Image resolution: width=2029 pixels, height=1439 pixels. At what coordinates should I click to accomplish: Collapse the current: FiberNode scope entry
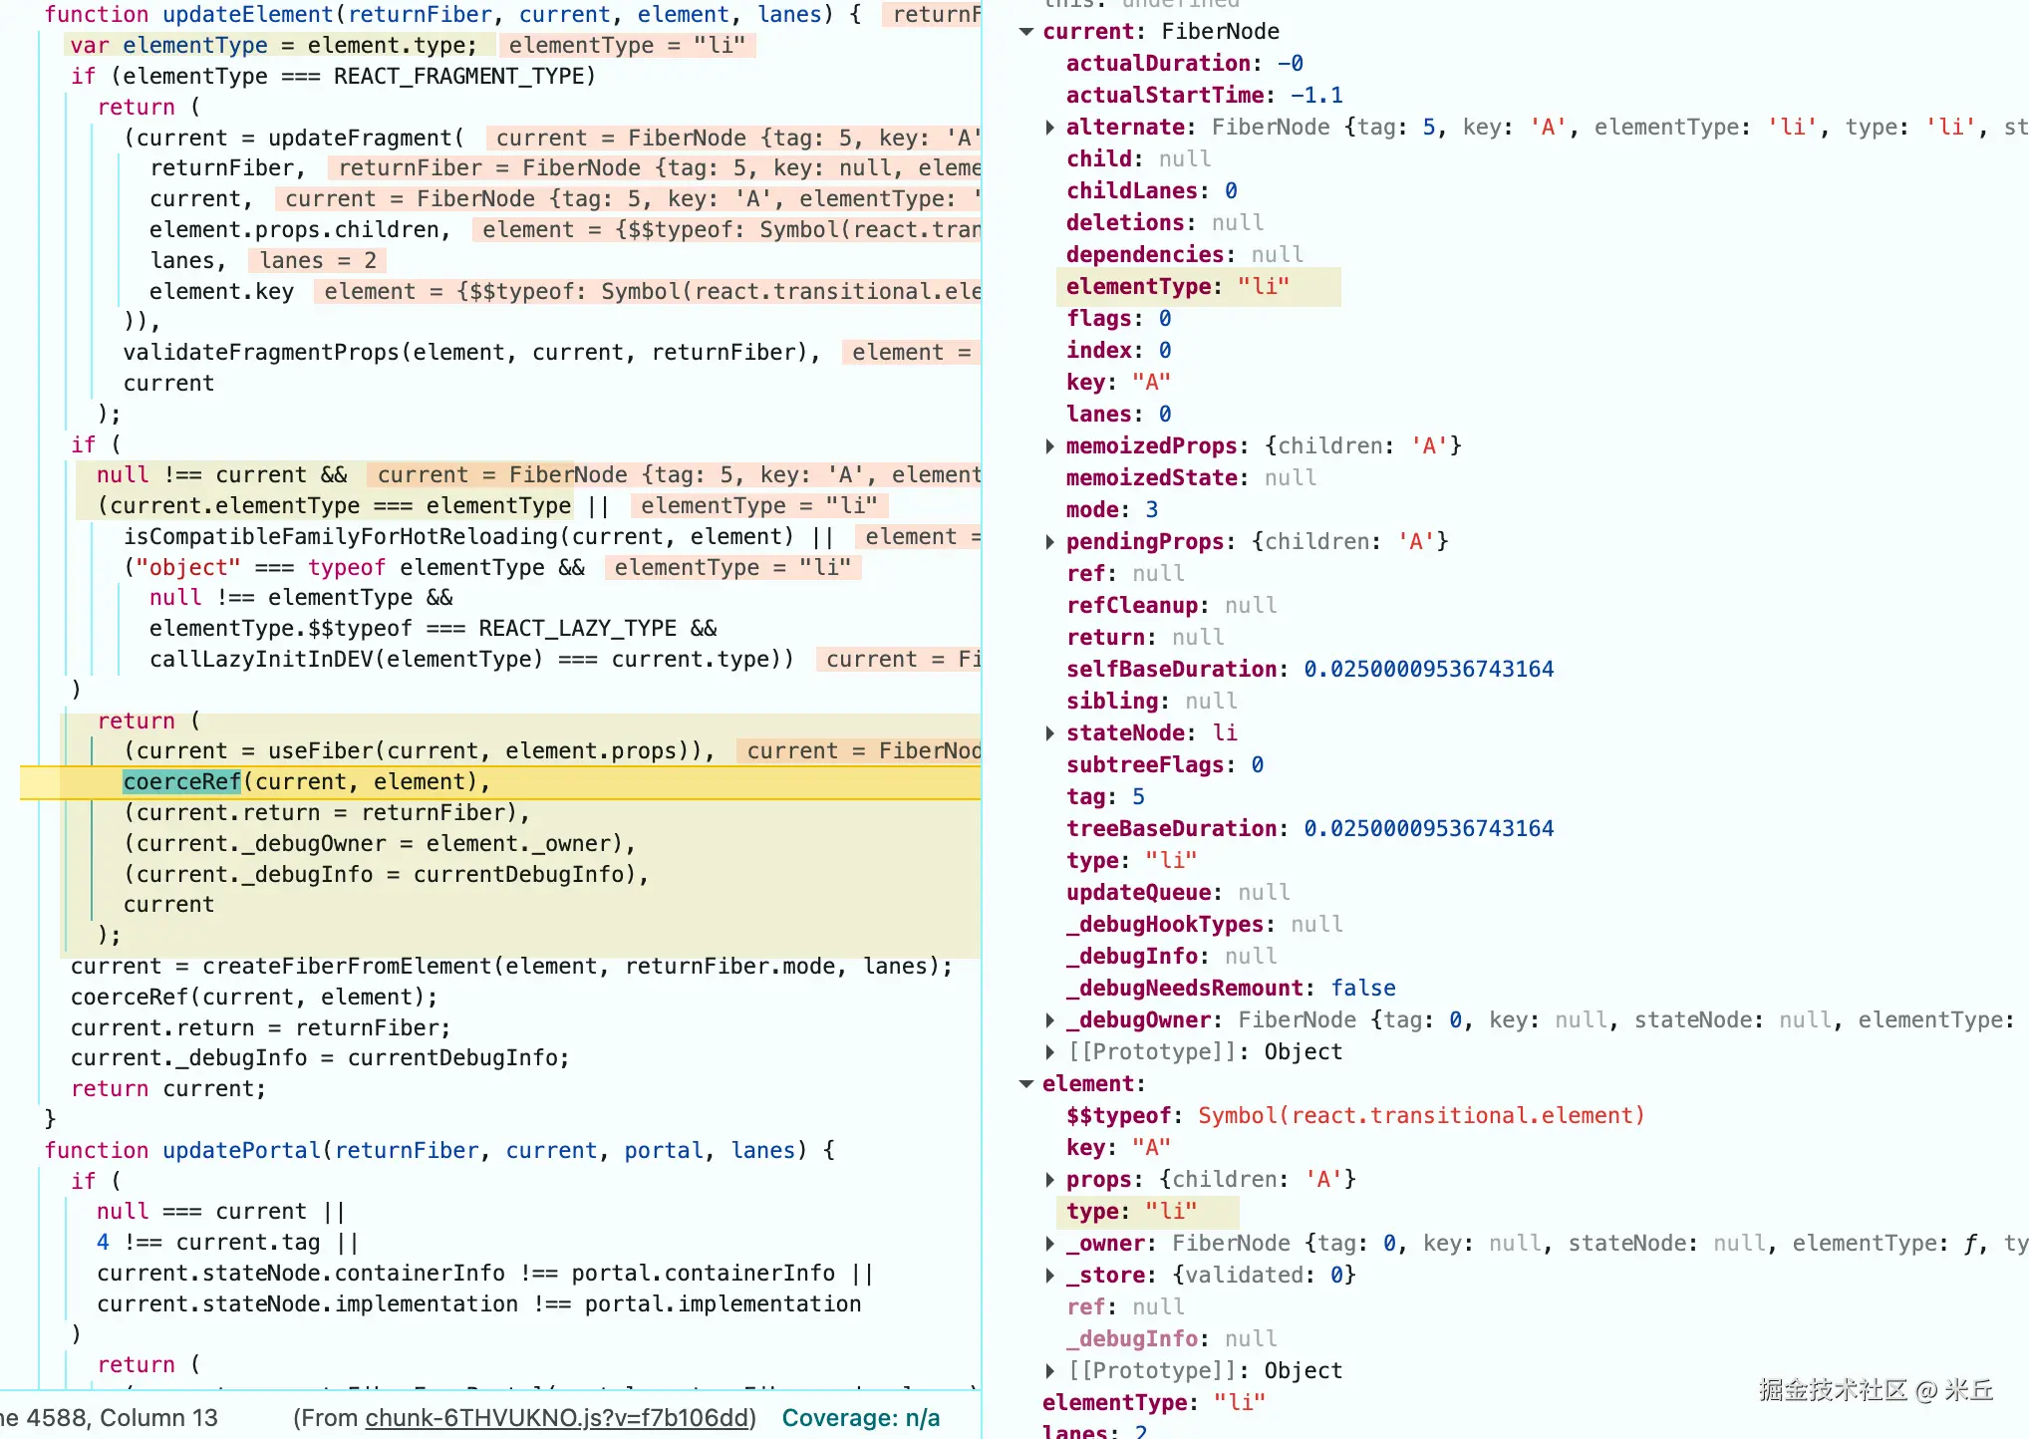[x=1025, y=32]
